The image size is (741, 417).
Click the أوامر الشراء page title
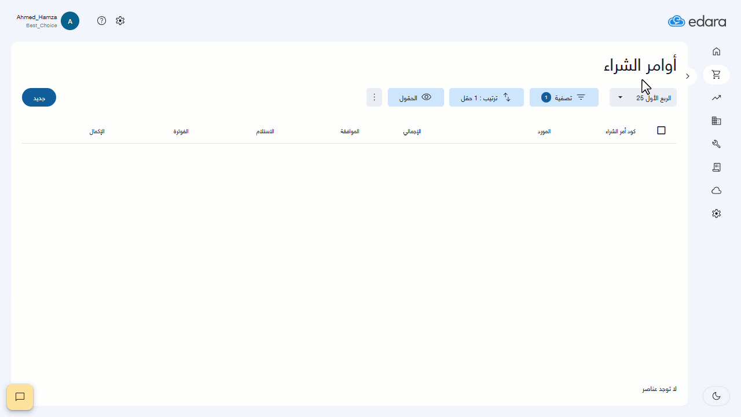click(640, 65)
